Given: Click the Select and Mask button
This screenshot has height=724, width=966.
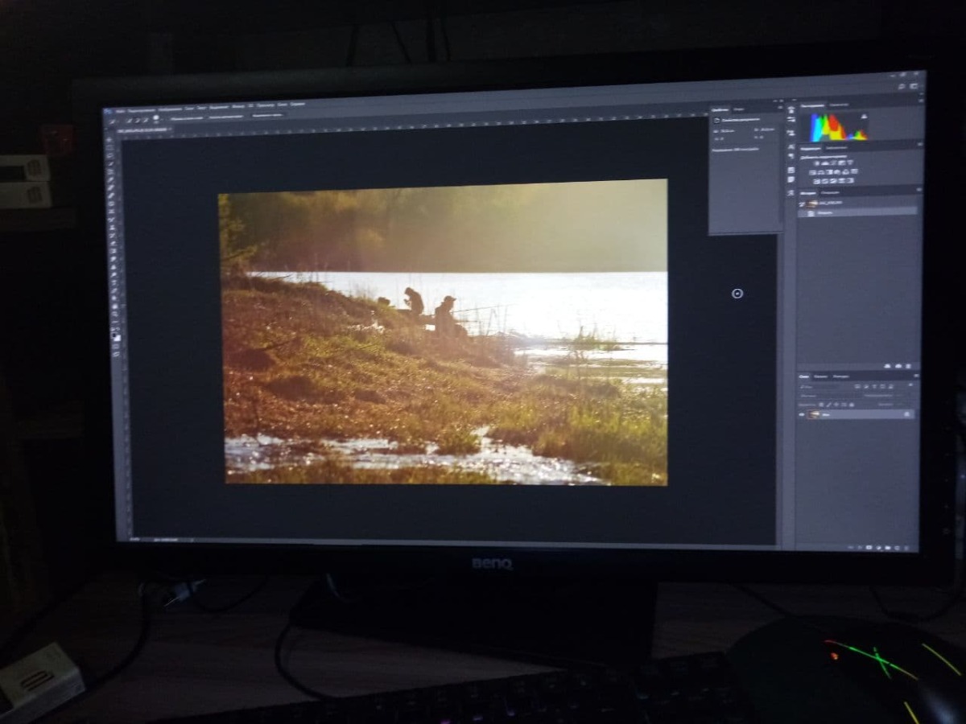Looking at the screenshot, I should click(x=267, y=116).
